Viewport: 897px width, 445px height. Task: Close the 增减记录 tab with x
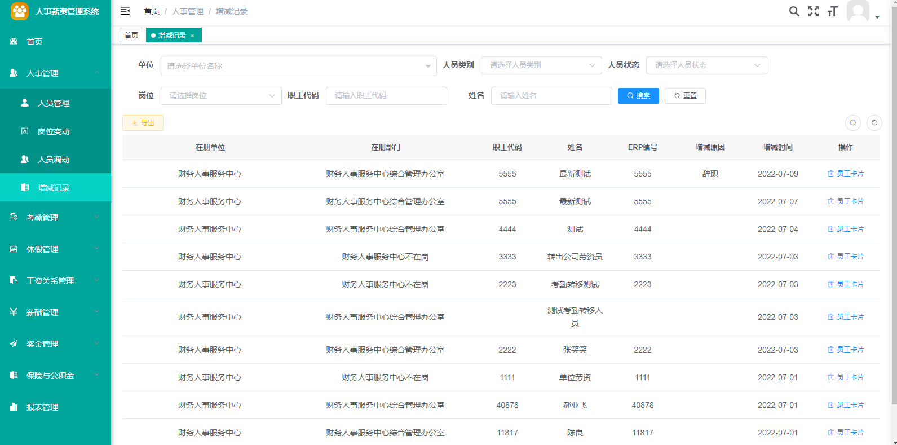[x=192, y=36]
